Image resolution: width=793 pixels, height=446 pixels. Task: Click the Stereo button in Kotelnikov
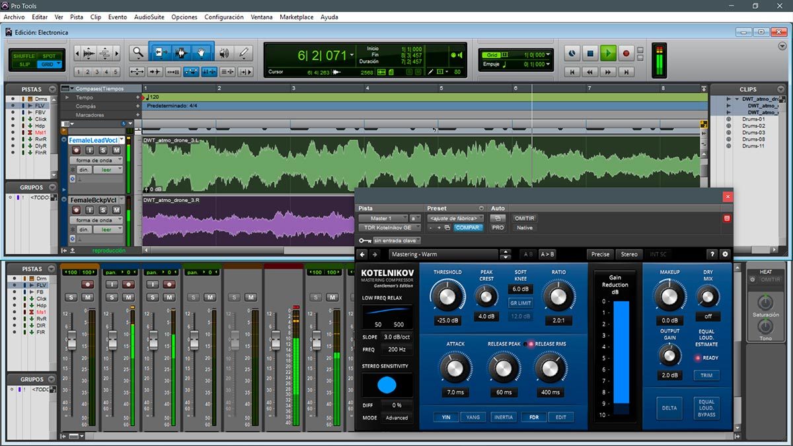pos(629,254)
